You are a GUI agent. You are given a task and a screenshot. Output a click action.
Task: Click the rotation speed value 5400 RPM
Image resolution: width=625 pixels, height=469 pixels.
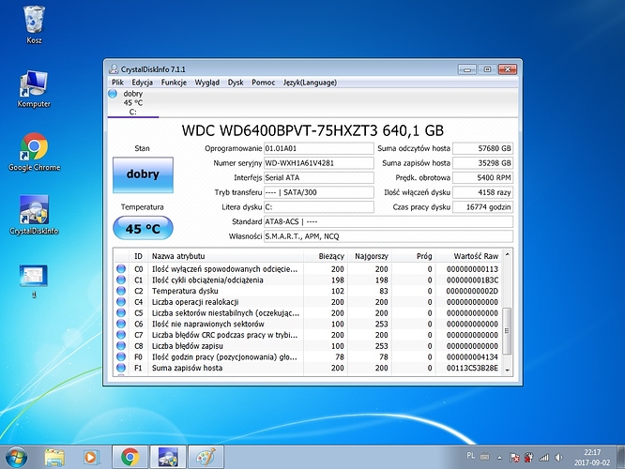[482, 177]
